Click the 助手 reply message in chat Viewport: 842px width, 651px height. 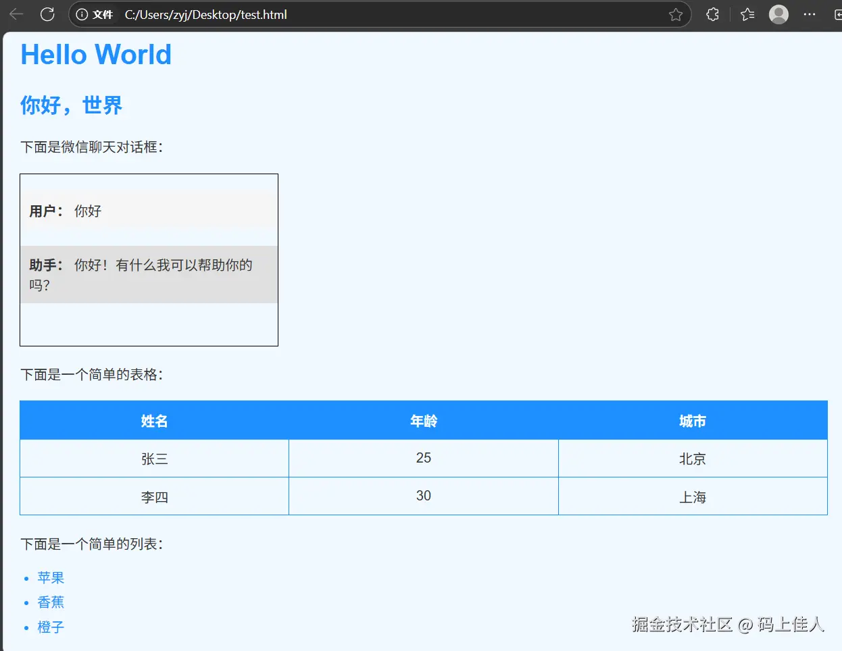(149, 275)
